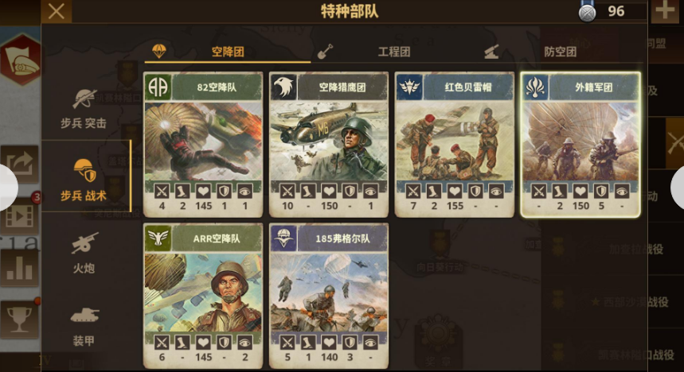The height and width of the screenshot is (372, 684).
Task: Click the share arrow icon at left
Action: point(19,164)
